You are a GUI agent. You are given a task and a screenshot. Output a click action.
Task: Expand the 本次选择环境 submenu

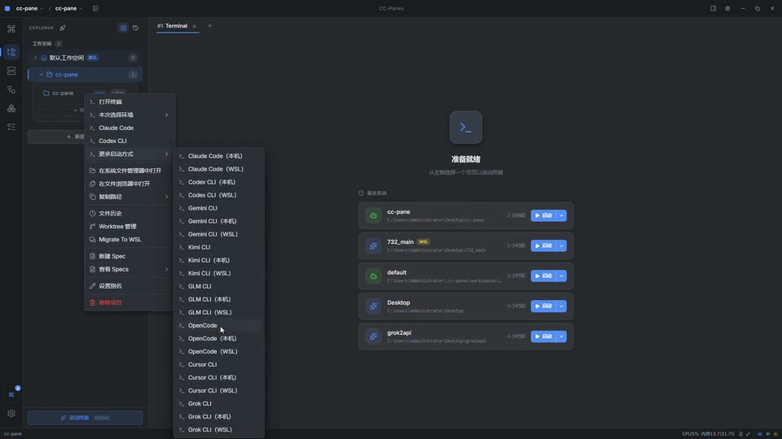(x=130, y=115)
